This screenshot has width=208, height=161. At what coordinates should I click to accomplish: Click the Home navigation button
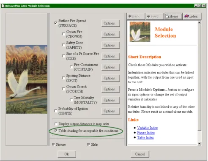173,16
